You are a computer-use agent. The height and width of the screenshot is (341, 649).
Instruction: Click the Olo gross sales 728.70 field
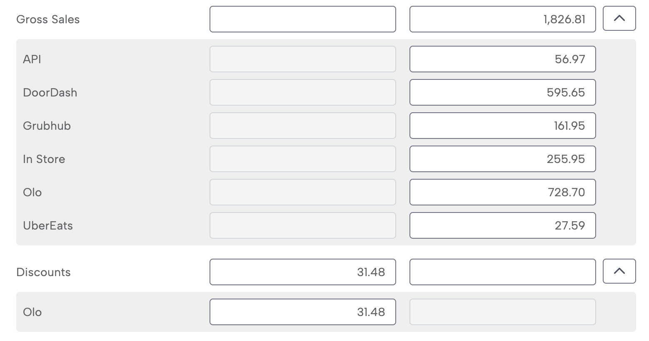[502, 192]
